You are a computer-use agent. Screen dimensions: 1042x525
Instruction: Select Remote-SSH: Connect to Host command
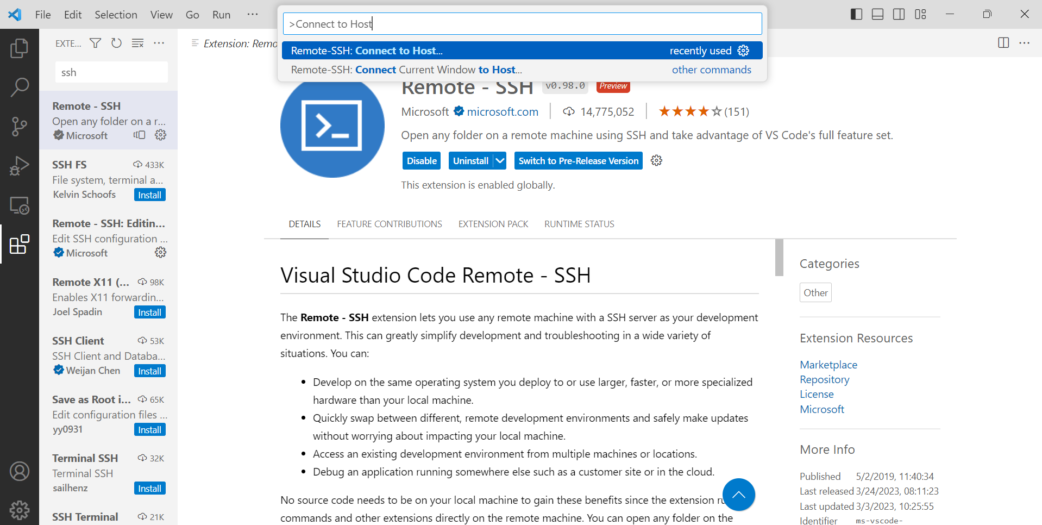point(522,51)
